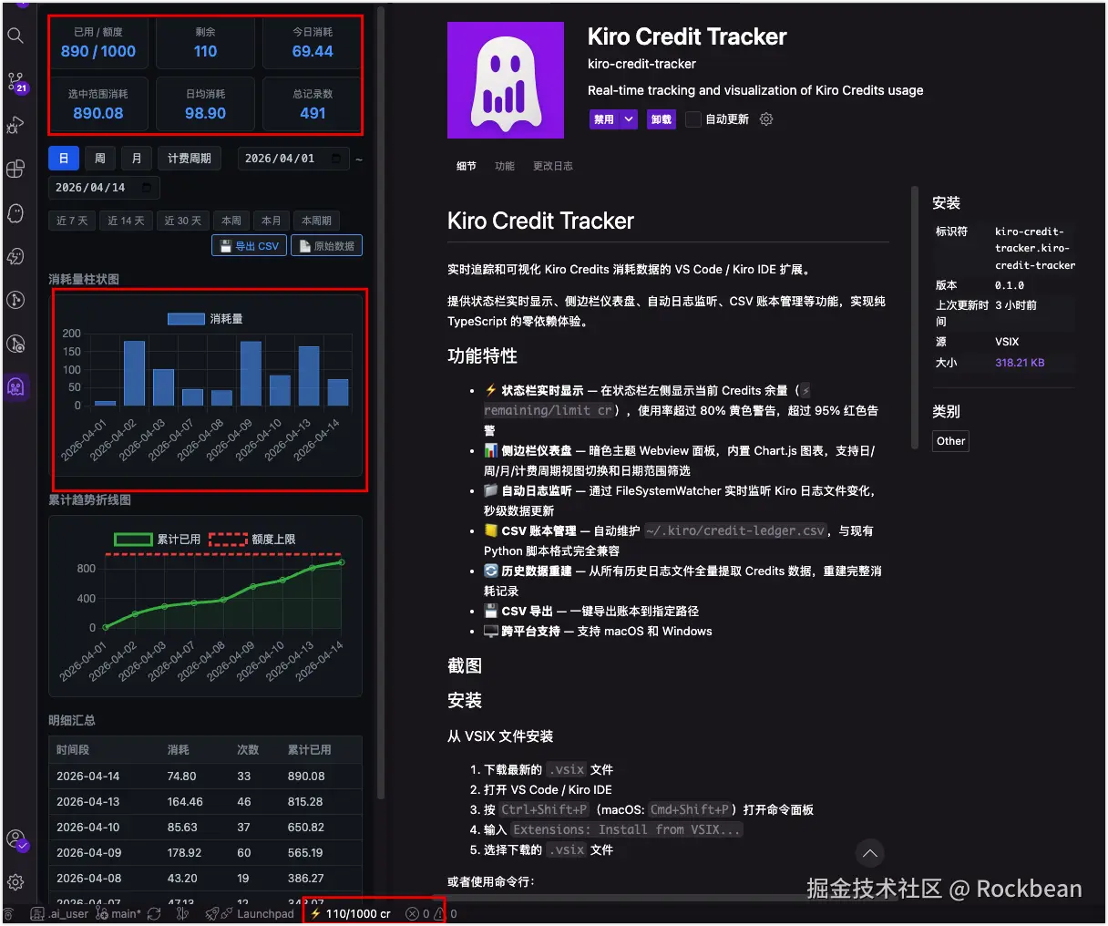The width and height of the screenshot is (1108, 926).
Task: Switch to the 细节 tab
Action: (467, 166)
